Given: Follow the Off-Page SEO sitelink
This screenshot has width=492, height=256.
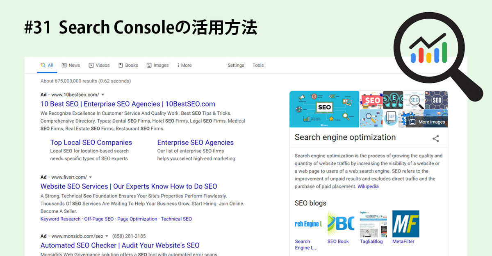Looking at the screenshot, I should [99, 219].
